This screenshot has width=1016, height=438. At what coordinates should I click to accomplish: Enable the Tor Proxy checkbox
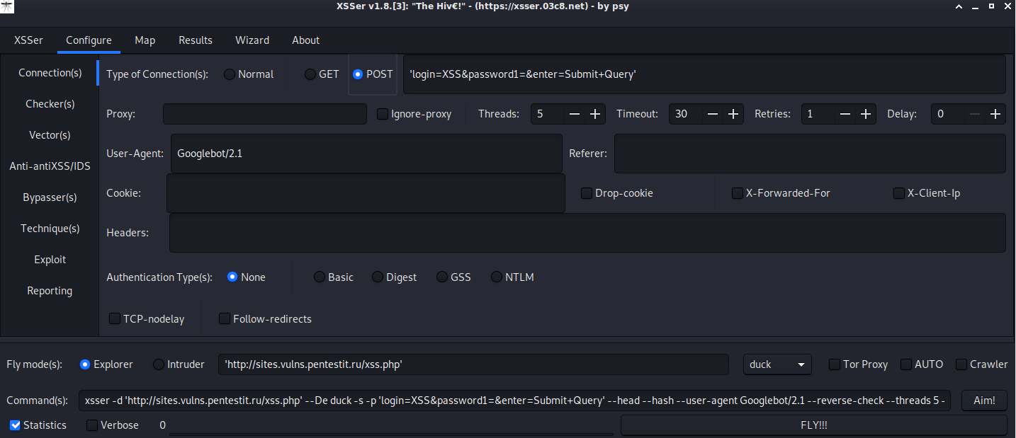[x=835, y=364]
